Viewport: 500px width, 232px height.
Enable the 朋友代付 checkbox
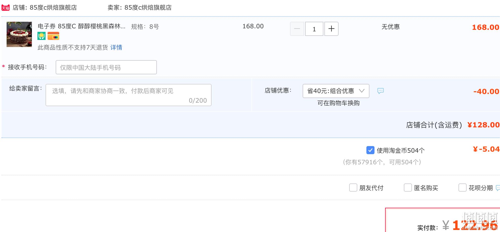coord(353,188)
